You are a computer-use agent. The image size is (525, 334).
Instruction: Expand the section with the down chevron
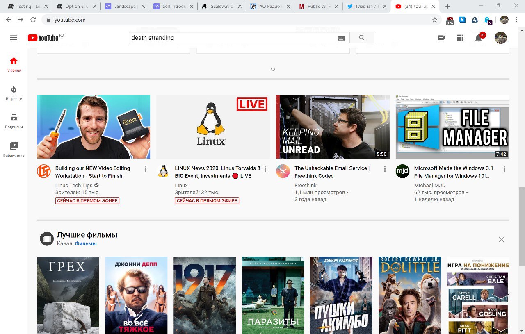point(273,70)
